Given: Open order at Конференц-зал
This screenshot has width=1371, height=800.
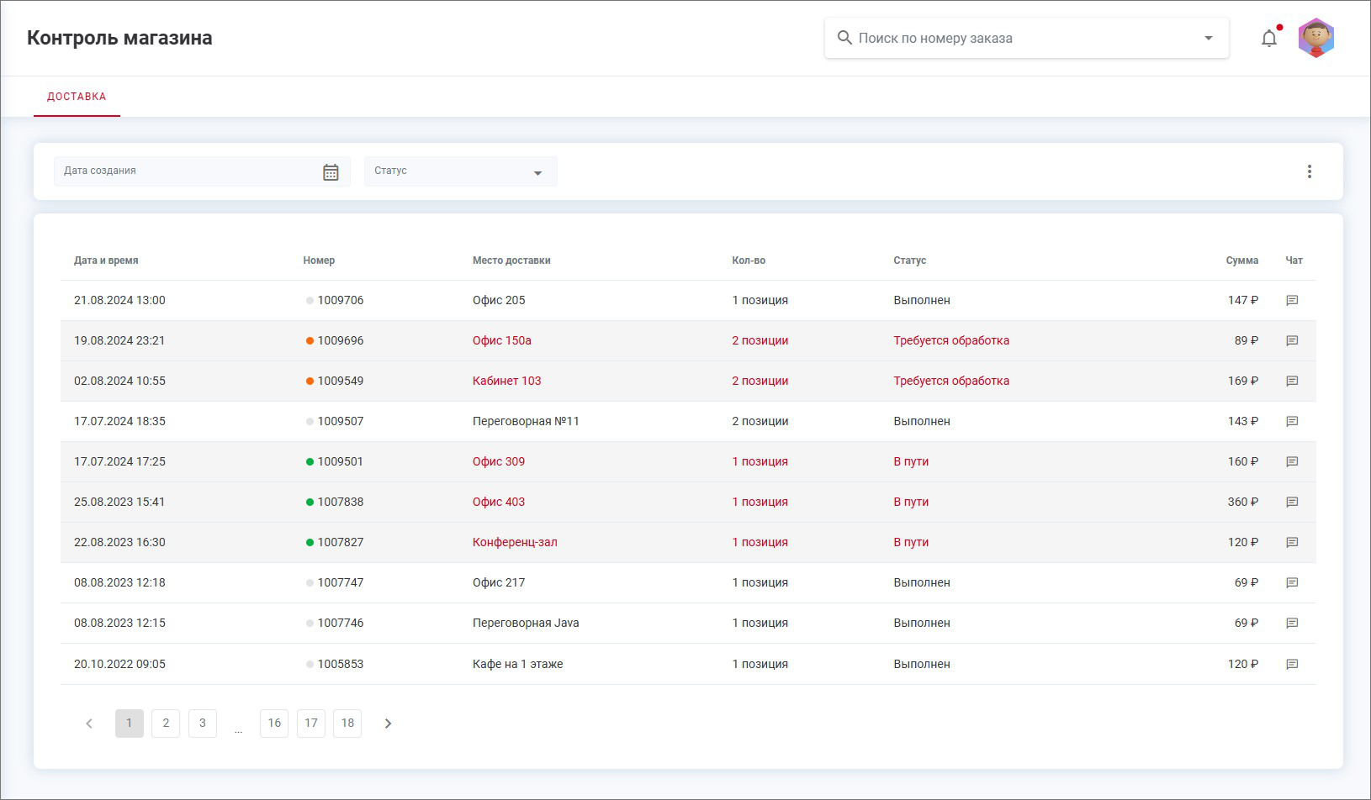Looking at the screenshot, I should tap(514, 543).
